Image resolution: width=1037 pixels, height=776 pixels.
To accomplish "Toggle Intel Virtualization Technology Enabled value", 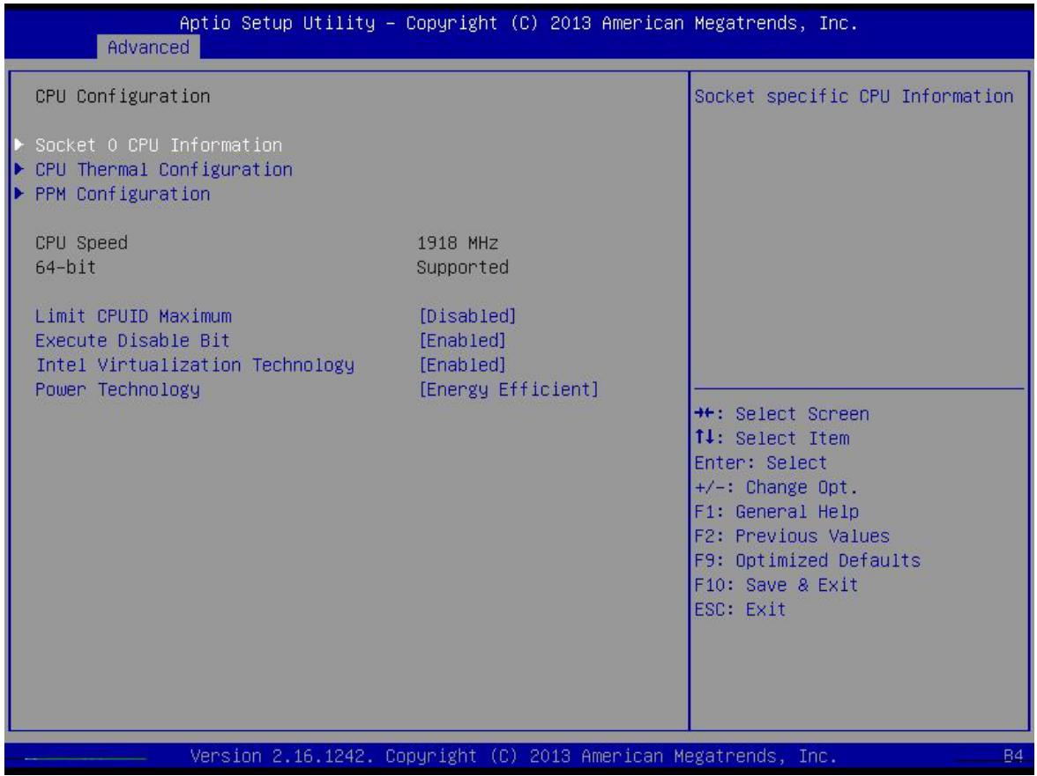I will point(462,365).
